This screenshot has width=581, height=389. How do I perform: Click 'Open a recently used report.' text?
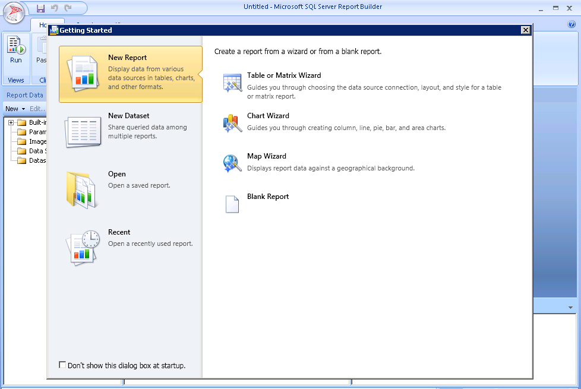click(150, 243)
